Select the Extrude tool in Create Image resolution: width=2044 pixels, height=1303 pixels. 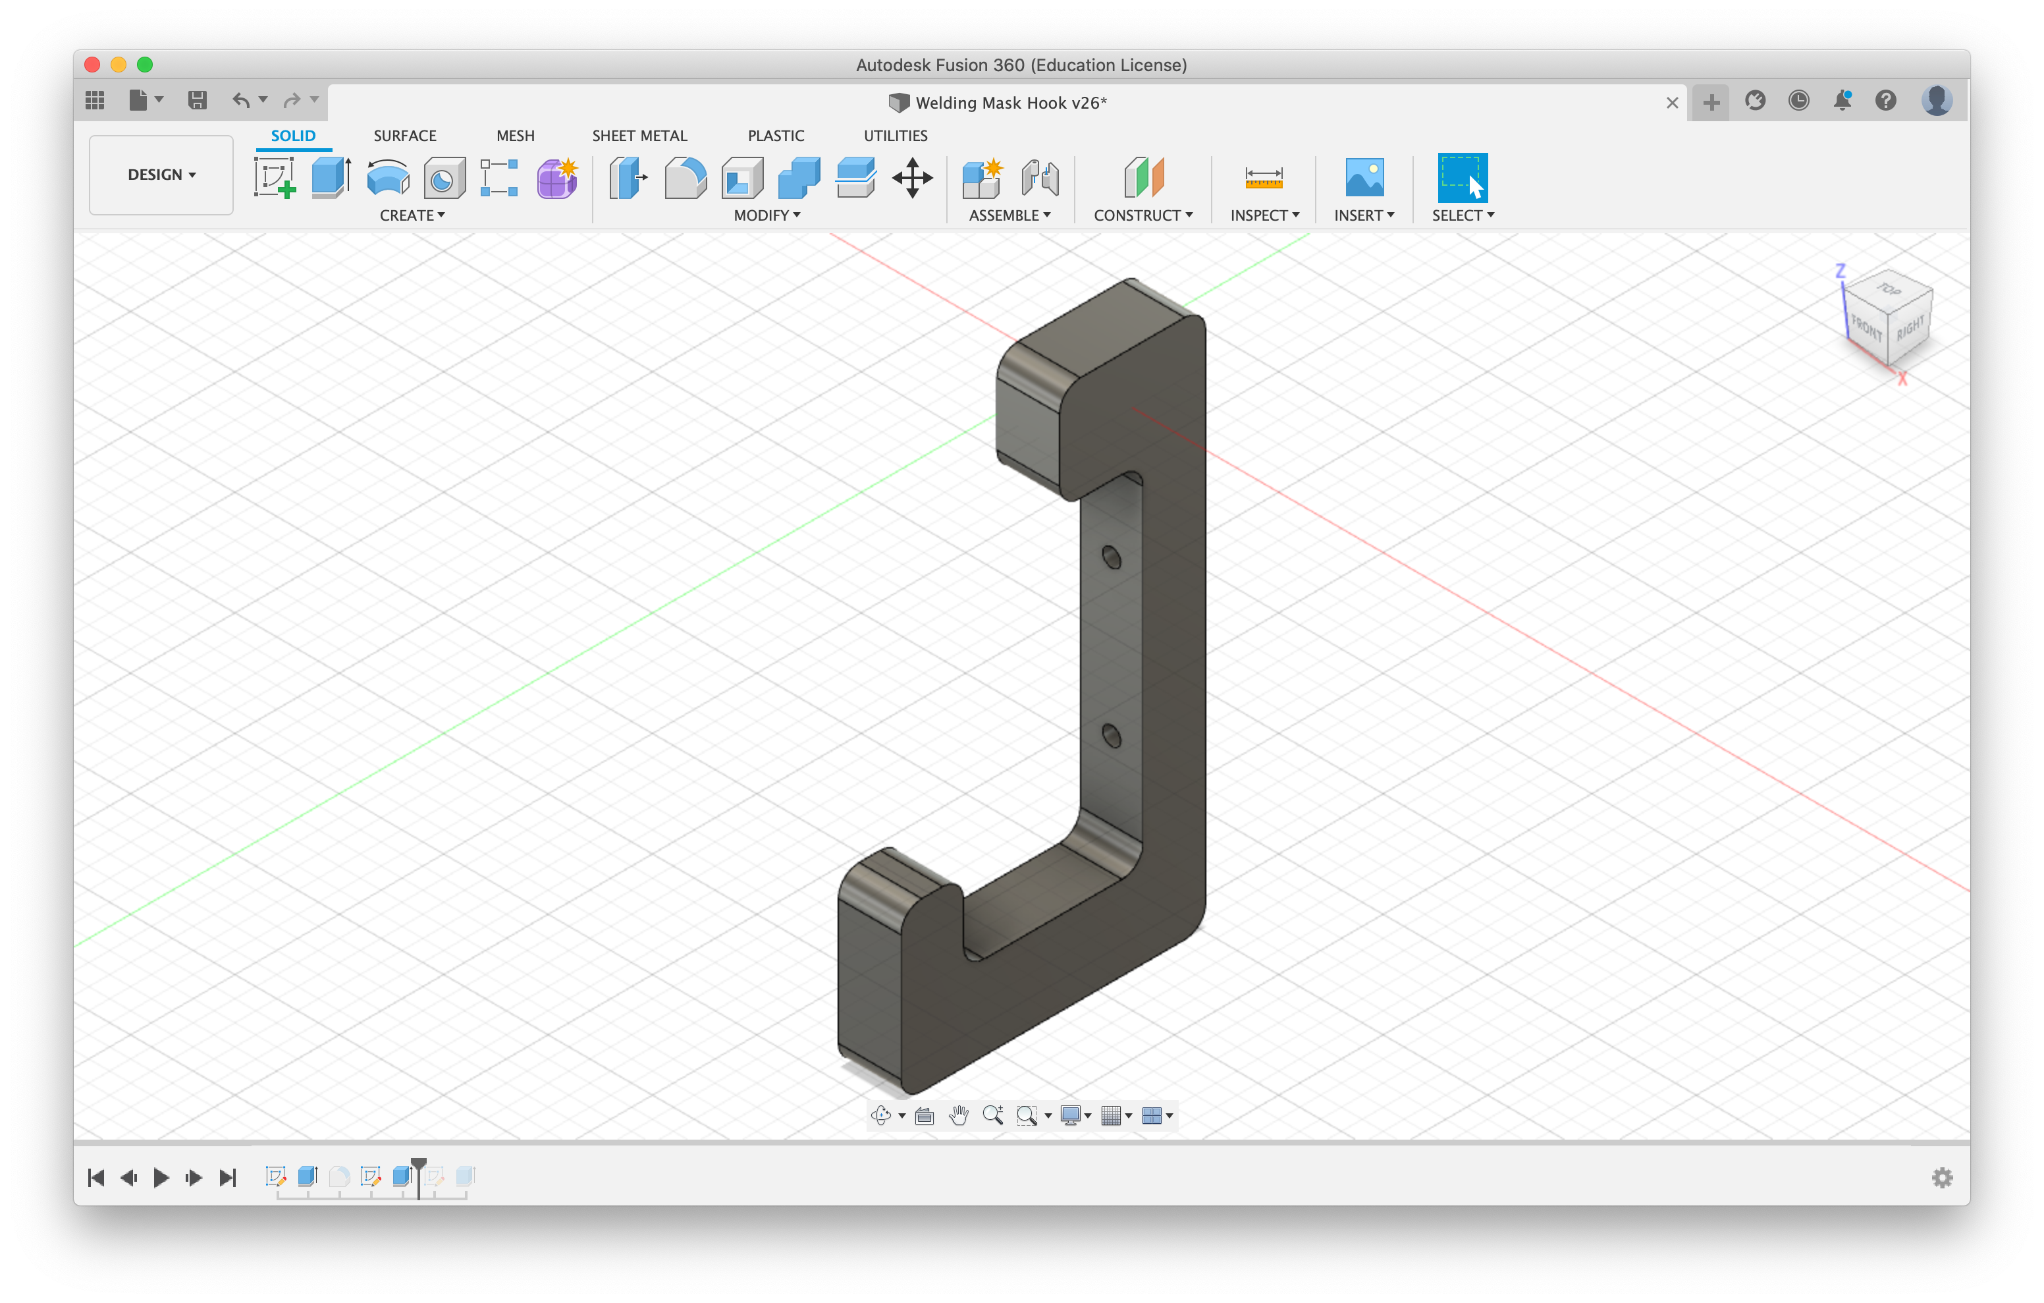click(x=331, y=177)
